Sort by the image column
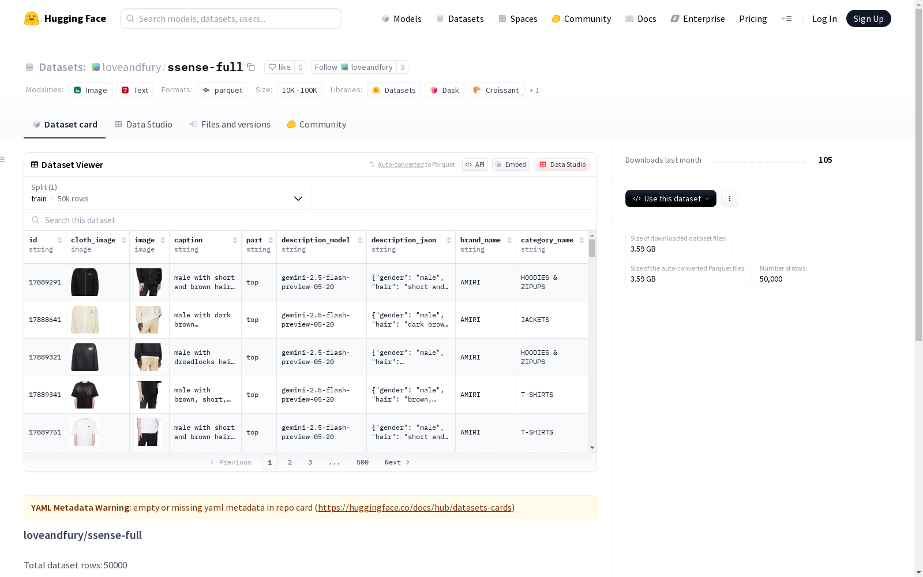 click(x=163, y=240)
